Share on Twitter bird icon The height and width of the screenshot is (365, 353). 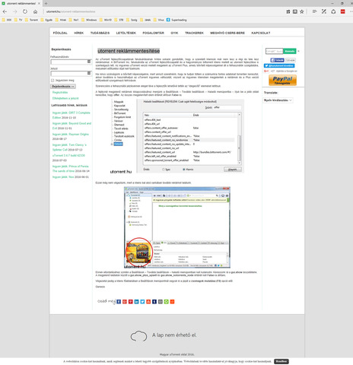142,302
